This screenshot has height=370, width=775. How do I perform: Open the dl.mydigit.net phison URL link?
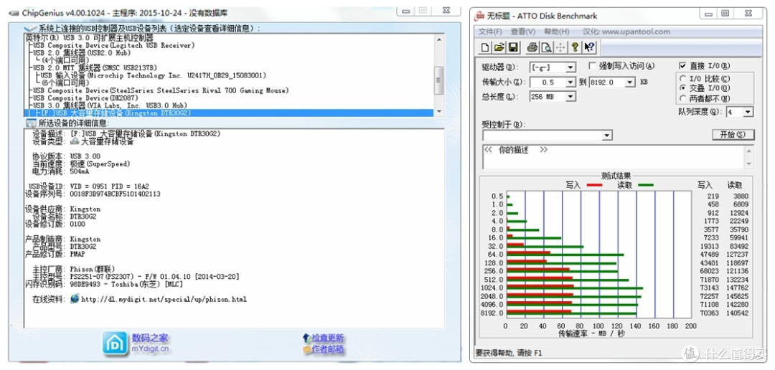point(164,299)
